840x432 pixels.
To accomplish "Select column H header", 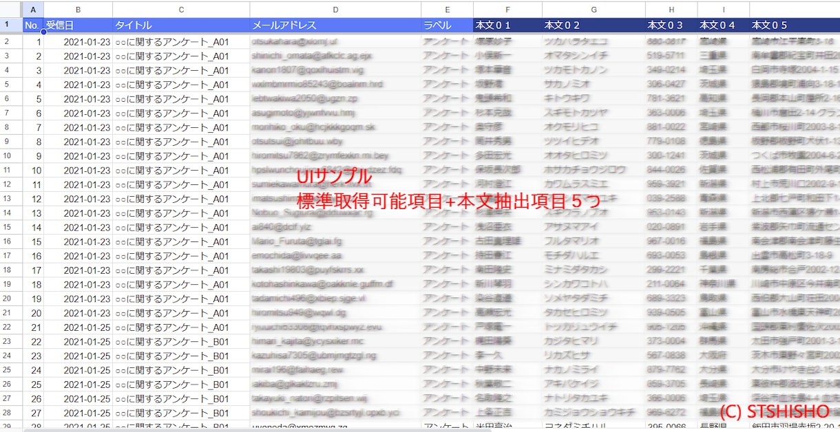I will click(x=671, y=9).
